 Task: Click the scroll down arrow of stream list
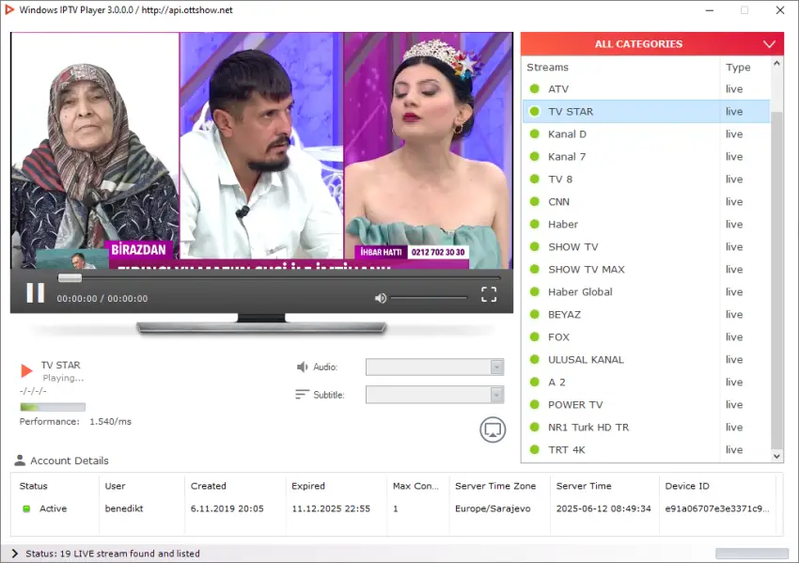tap(776, 456)
